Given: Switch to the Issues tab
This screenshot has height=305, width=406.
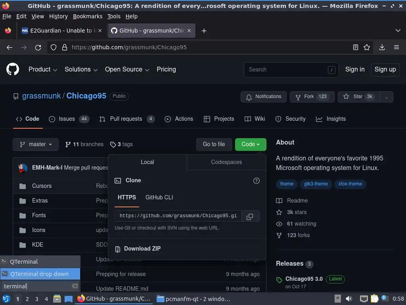Looking at the screenshot, I should tap(69, 119).
